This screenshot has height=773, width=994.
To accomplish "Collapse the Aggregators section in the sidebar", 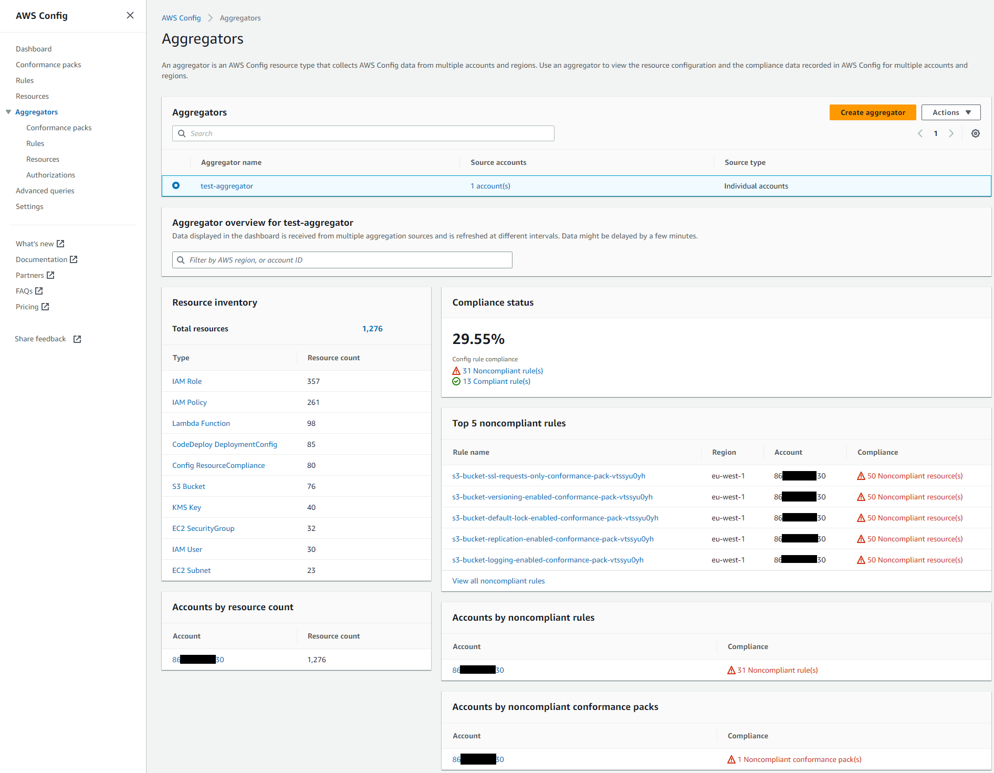I will [x=8, y=112].
